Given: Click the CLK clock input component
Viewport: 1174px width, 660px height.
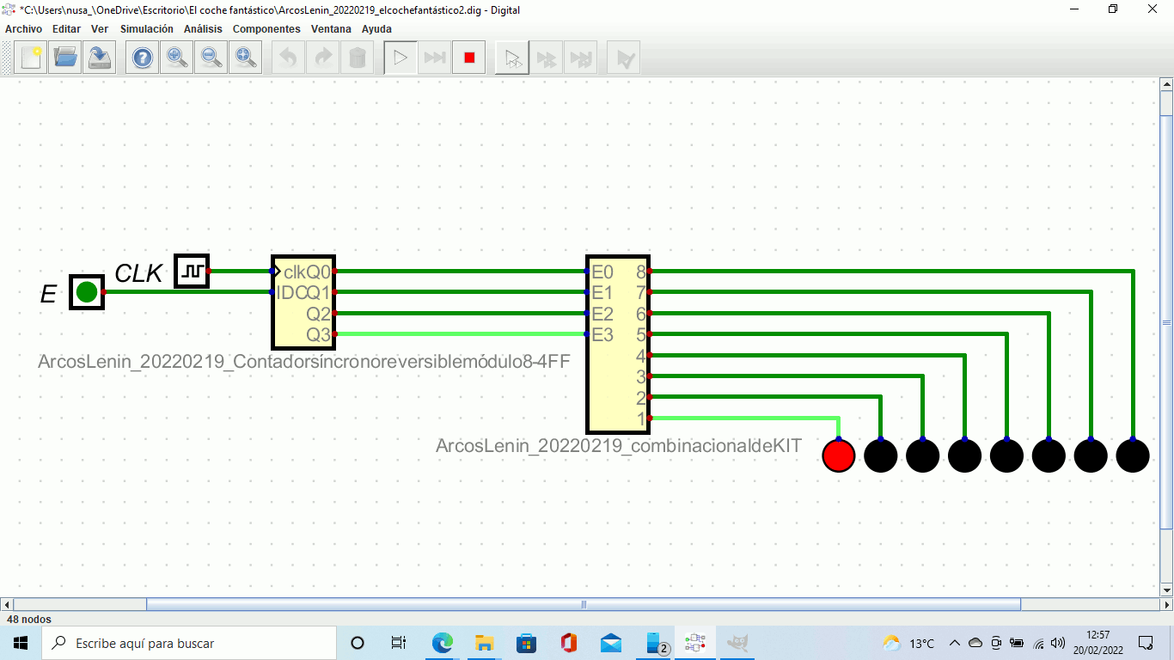Looking at the screenshot, I should [192, 272].
